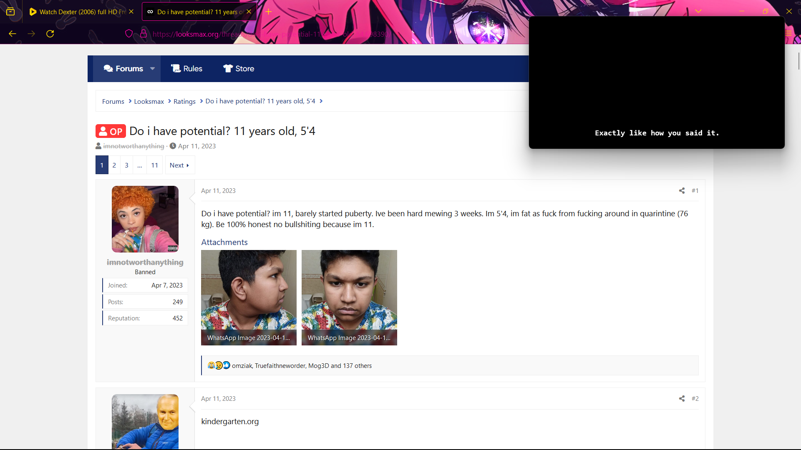Expand the Forums dropdown arrow

(153, 69)
